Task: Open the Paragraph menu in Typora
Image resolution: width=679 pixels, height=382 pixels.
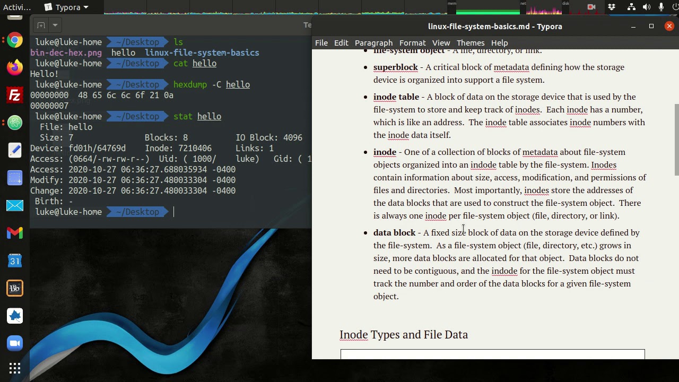Action: (x=373, y=42)
